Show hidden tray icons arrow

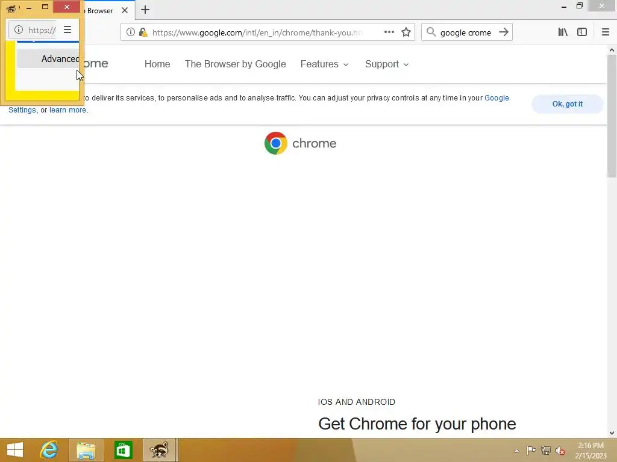(x=516, y=451)
